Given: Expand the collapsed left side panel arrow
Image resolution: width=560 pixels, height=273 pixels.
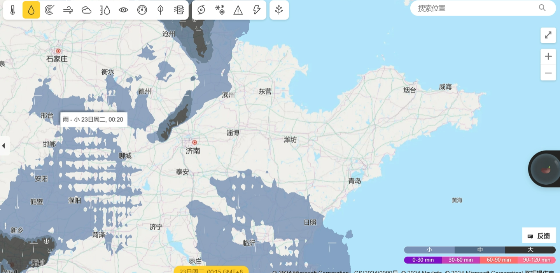Looking at the screenshot, I should click(4, 146).
